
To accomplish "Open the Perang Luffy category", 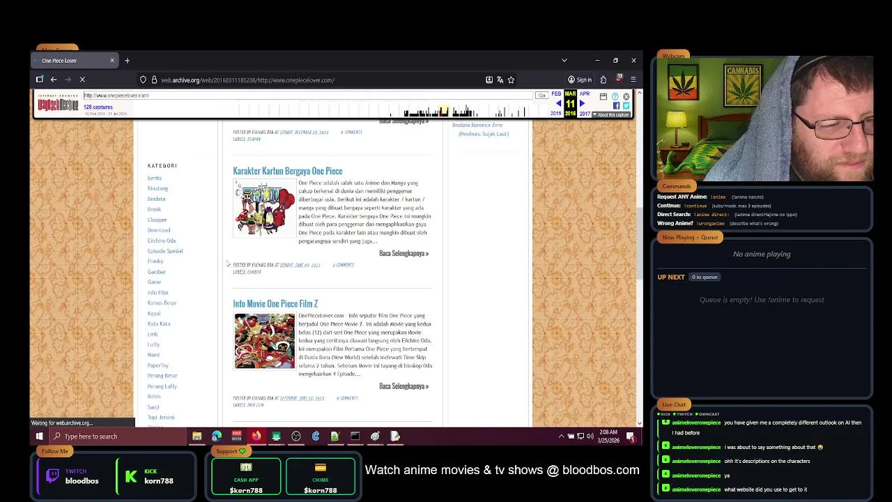I will pos(162,386).
